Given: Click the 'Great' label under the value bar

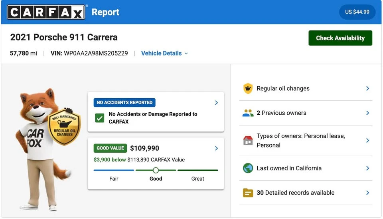Looking at the screenshot, I should pyautogui.click(x=197, y=179).
